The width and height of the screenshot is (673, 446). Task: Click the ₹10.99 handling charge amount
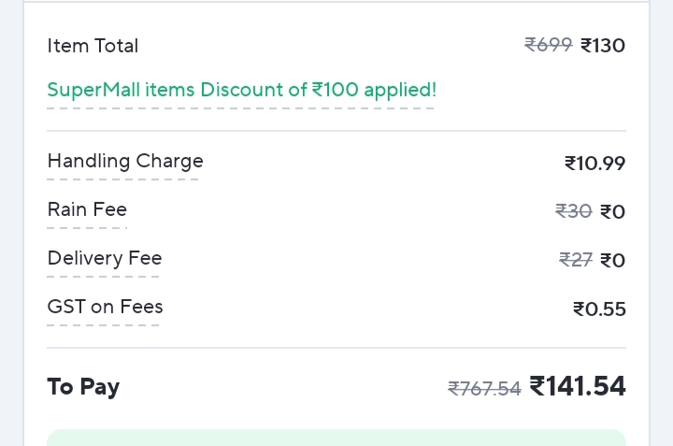click(x=594, y=164)
